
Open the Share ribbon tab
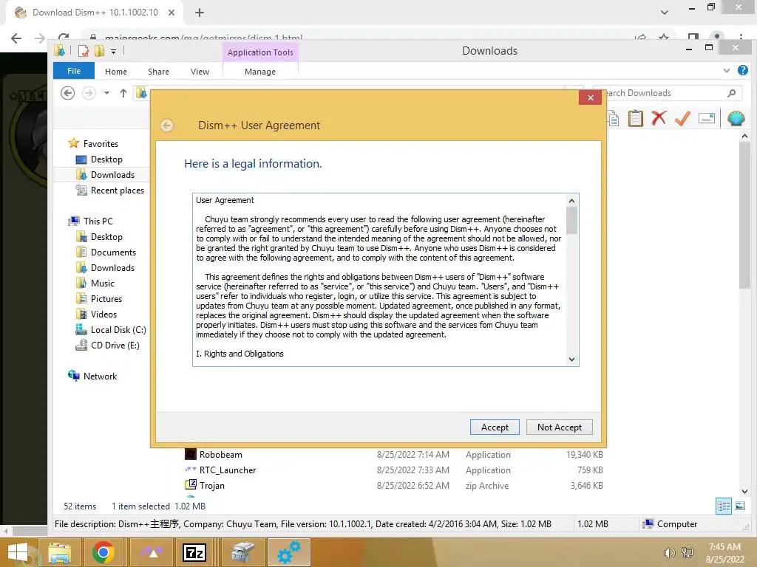click(158, 72)
